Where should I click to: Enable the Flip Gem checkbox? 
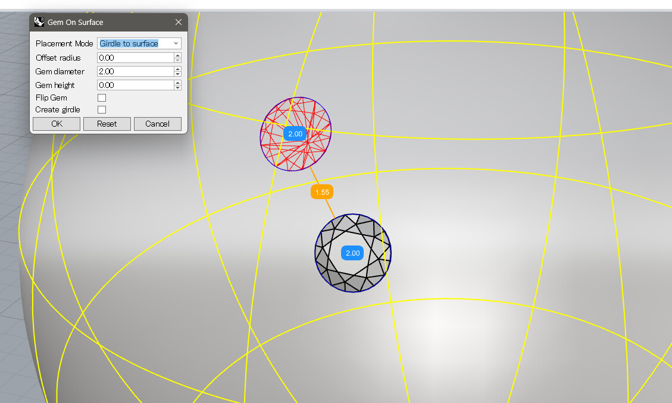[x=101, y=97]
